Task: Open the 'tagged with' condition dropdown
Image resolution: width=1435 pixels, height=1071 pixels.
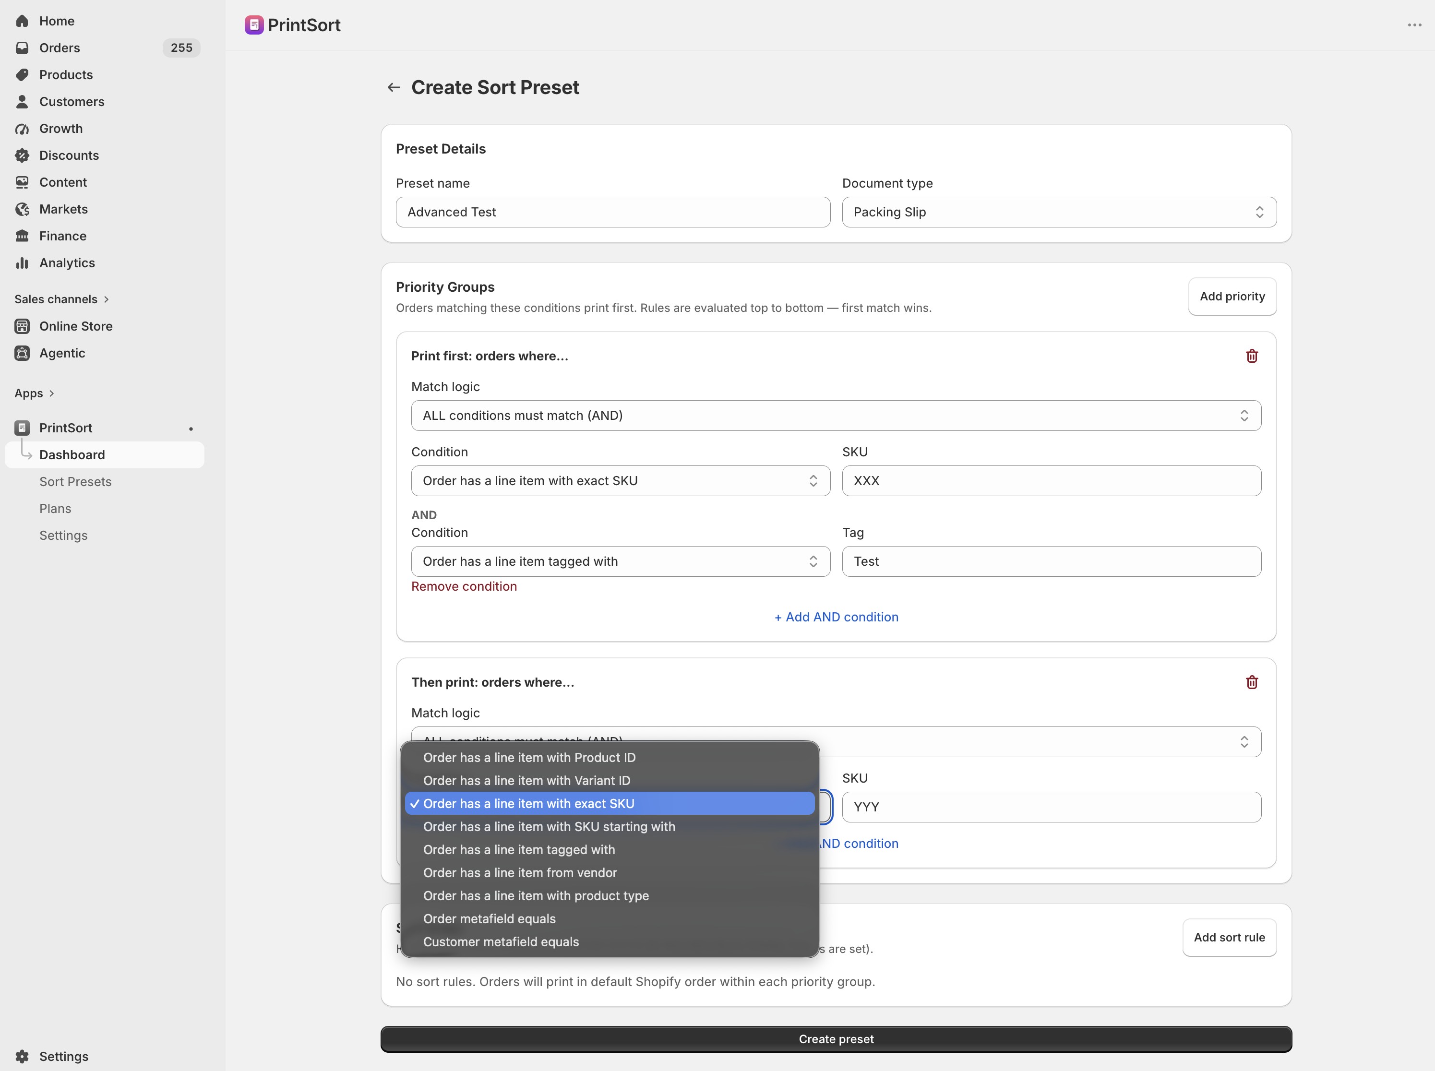Action: pyautogui.click(x=621, y=561)
